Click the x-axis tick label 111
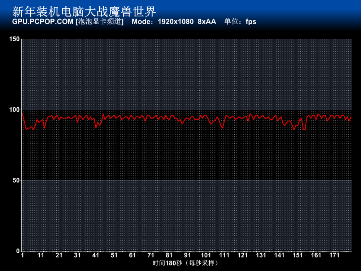 (x=224, y=255)
